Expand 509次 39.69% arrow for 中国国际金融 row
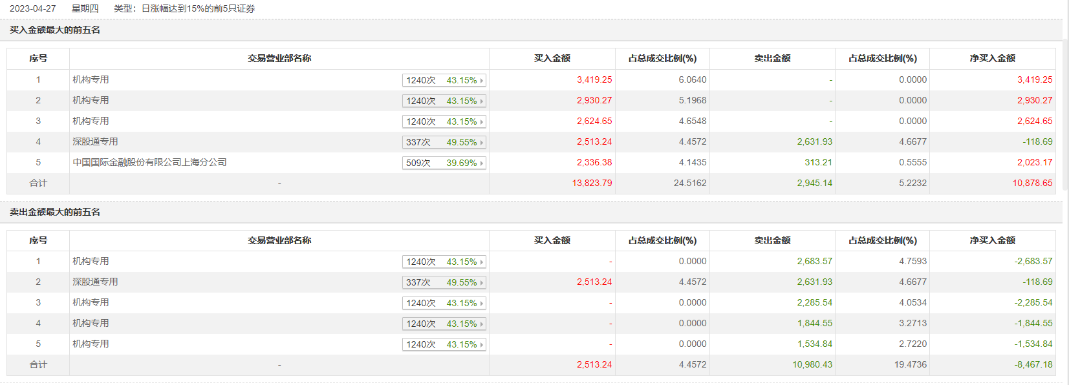The width and height of the screenshot is (1069, 385). pyautogui.click(x=481, y=163)
